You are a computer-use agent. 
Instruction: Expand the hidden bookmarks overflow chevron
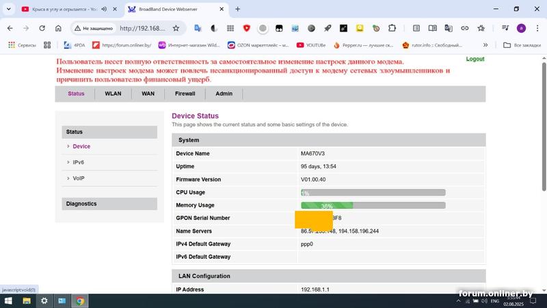485,45
